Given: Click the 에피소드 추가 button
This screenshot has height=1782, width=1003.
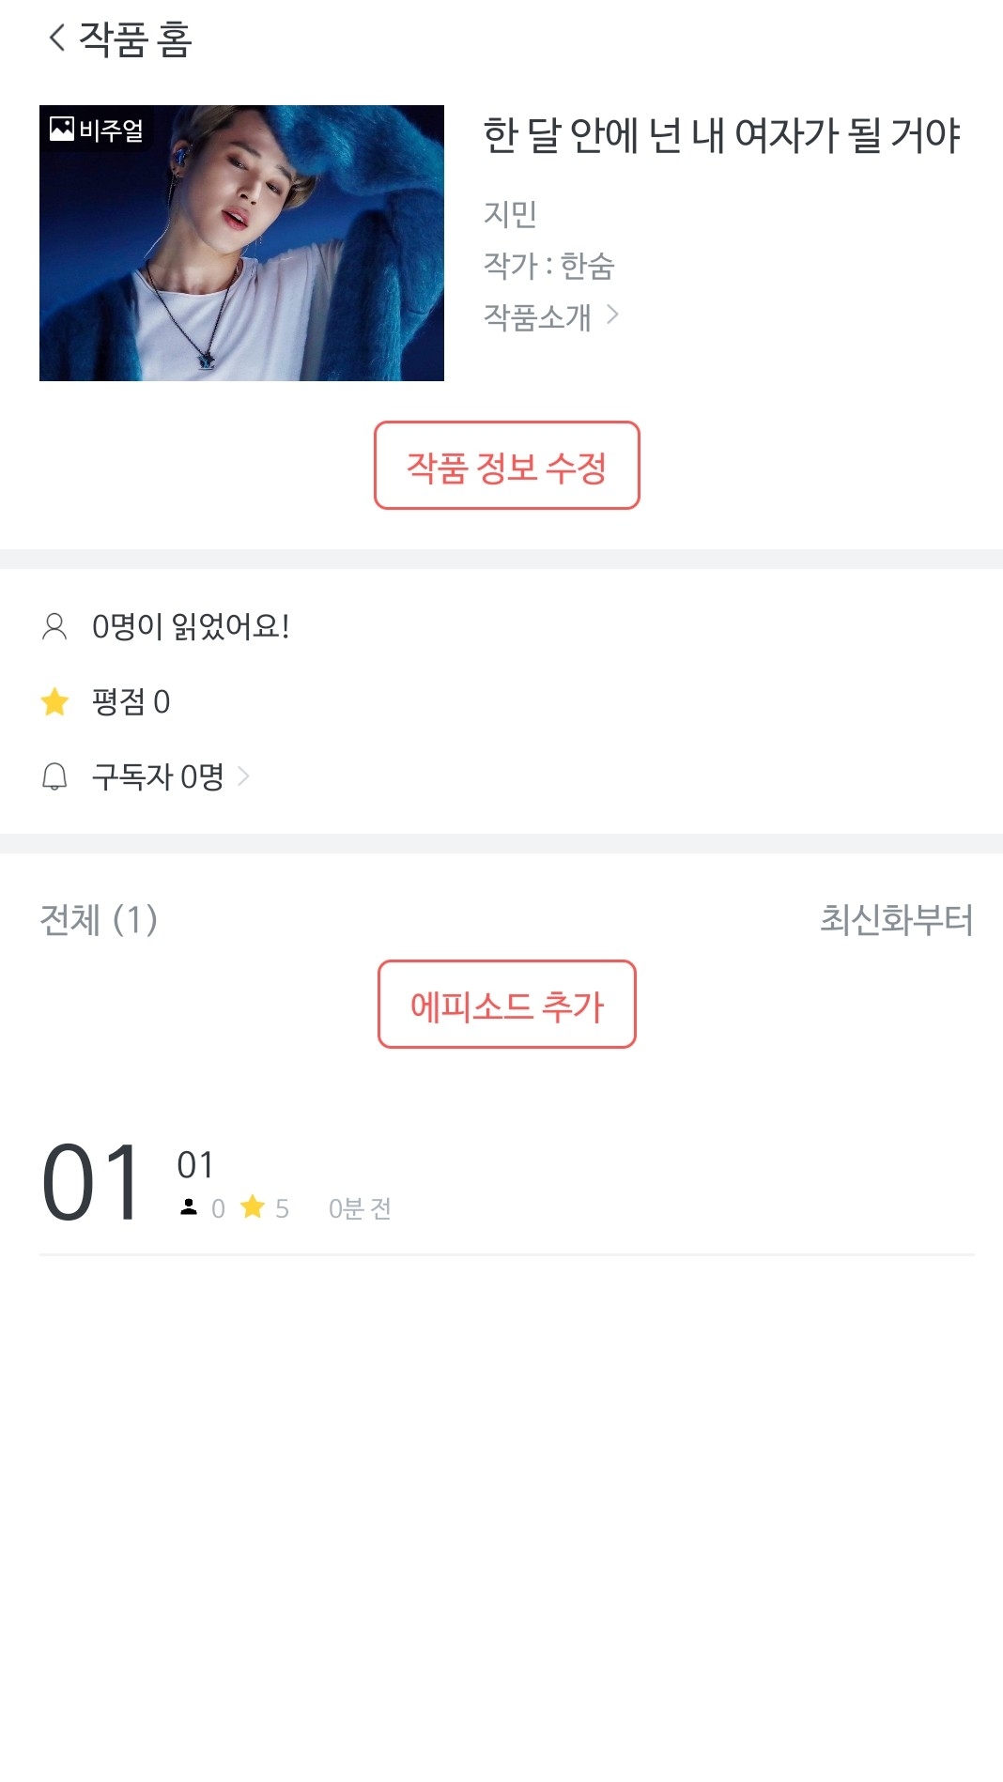Looking at the screenshot, I should 506,1005.
